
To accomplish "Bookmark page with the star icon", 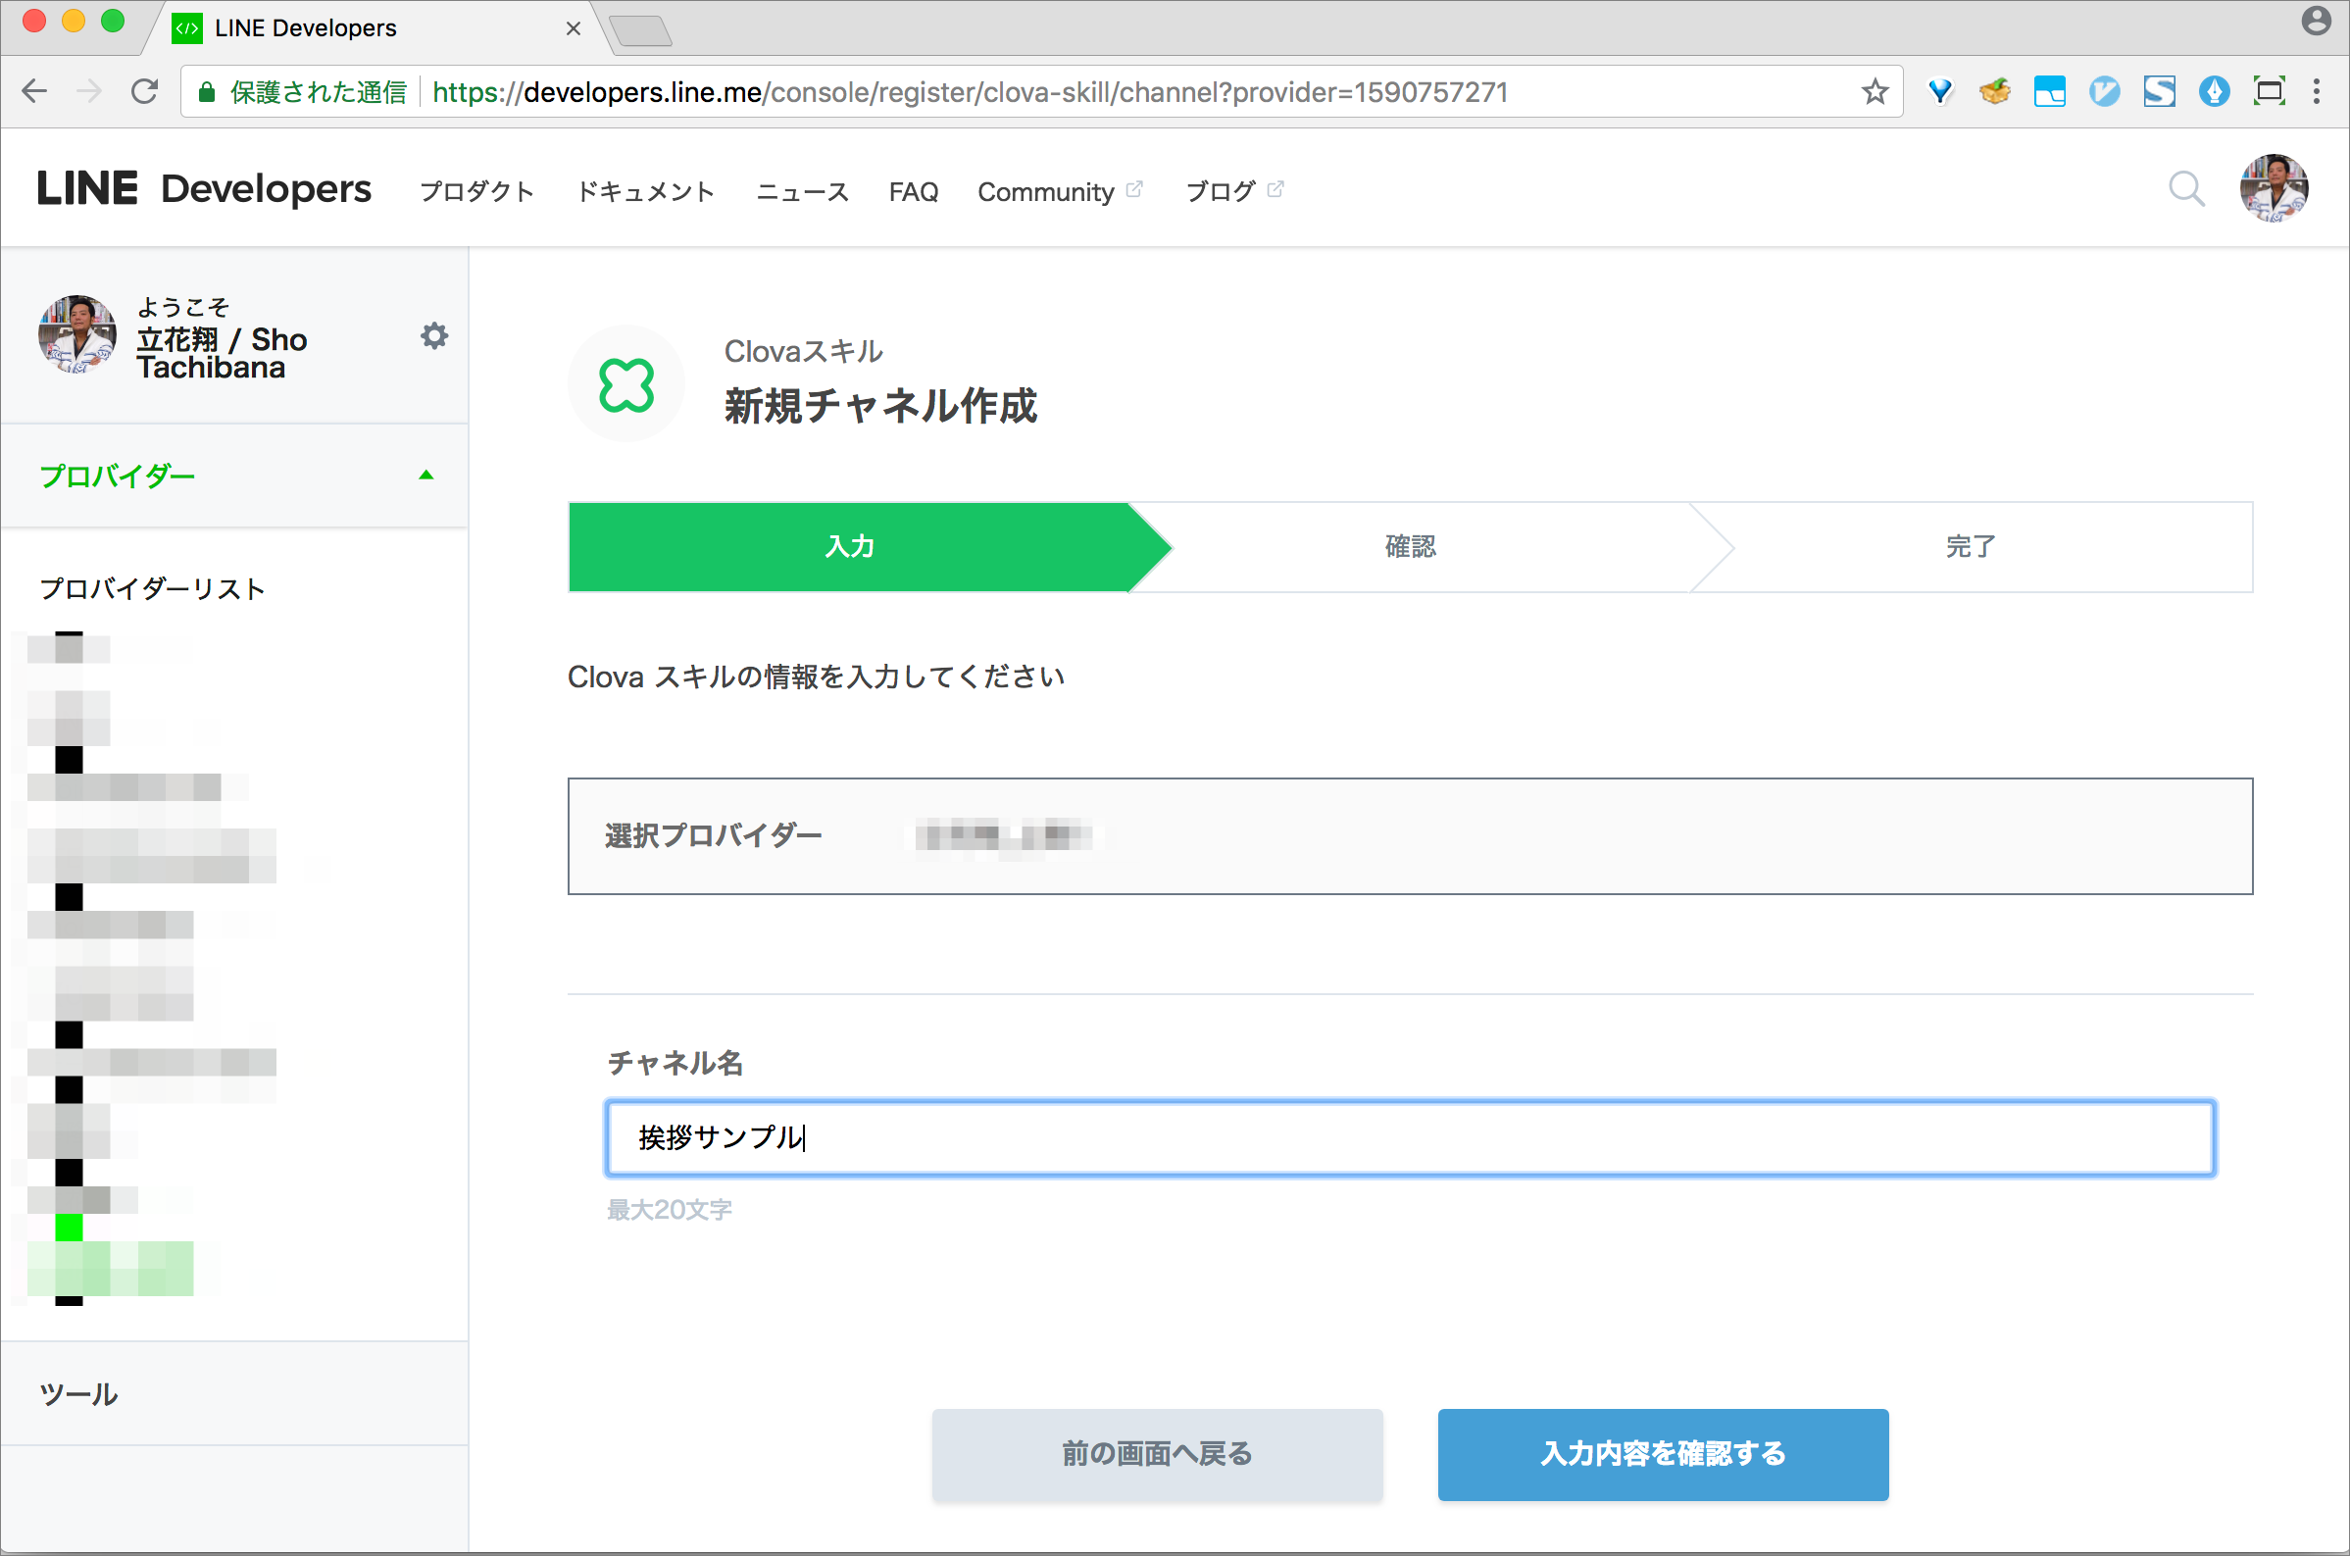I will [1874, 92].
